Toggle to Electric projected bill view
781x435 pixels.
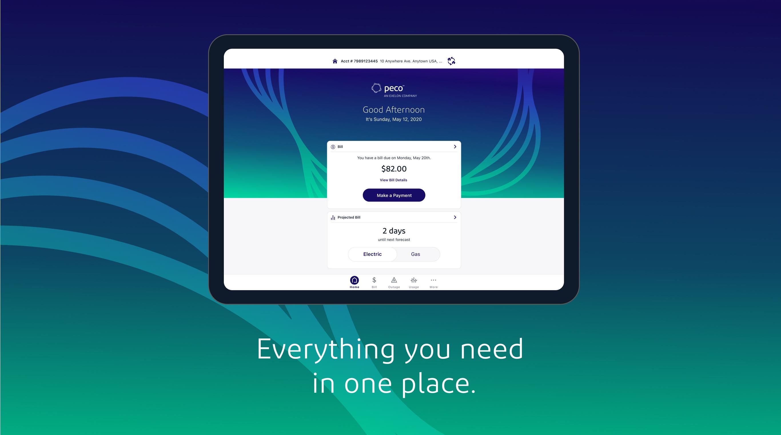tap(372, 253)
